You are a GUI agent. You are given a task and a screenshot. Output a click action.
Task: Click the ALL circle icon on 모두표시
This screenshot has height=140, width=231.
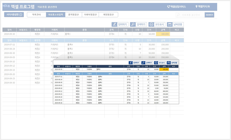coord(151,24)
